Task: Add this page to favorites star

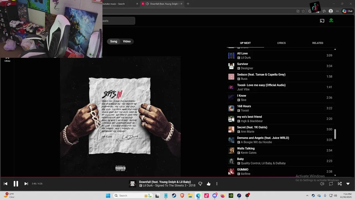Action: 303,11
